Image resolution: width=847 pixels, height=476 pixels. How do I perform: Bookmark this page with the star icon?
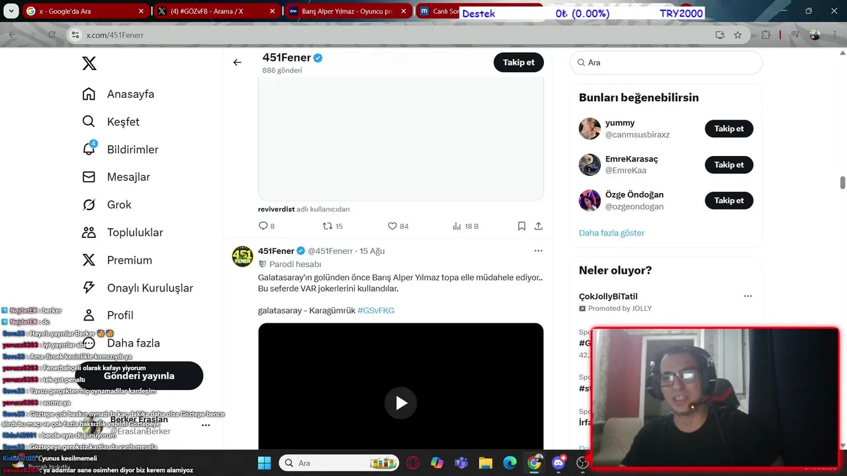tap(738, 35)
